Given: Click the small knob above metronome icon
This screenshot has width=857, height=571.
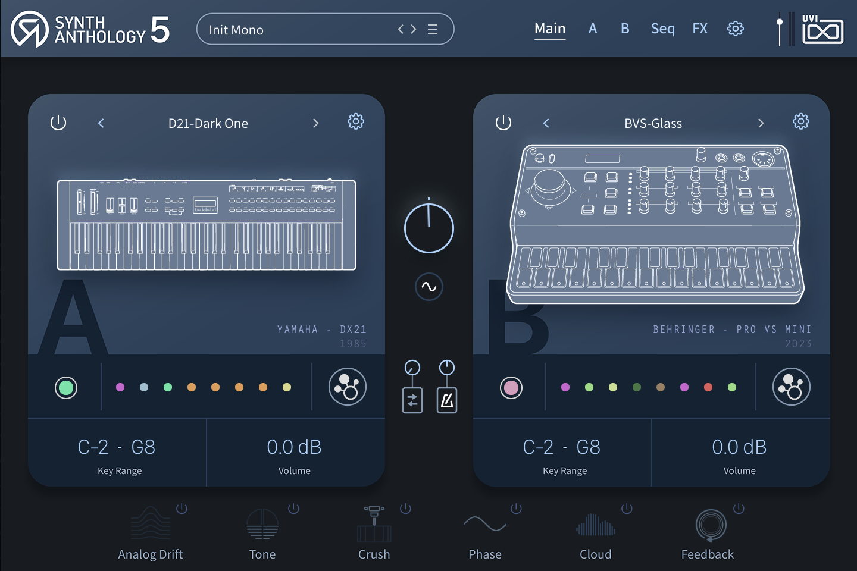Looking at the screenshot, I should 447,368.
